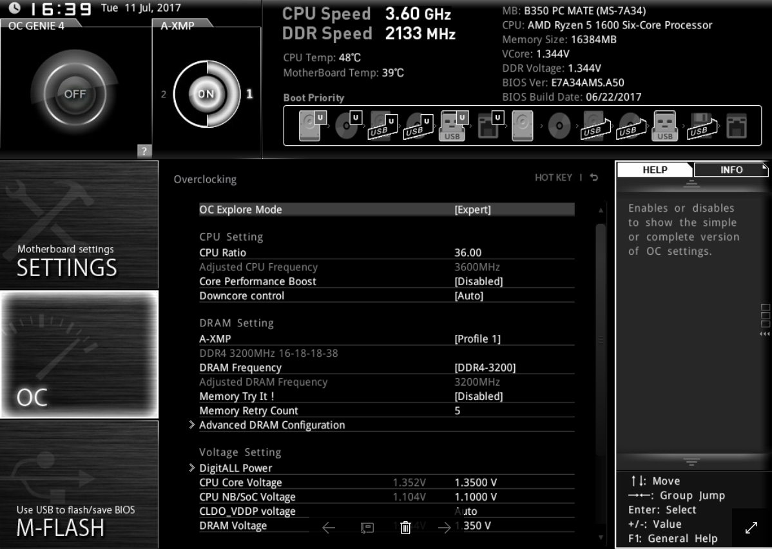Click the 'BIOS Ver: E7A34AMS.A50' text
The height and width of the screenshot is (549, 772).
point(563,83)
